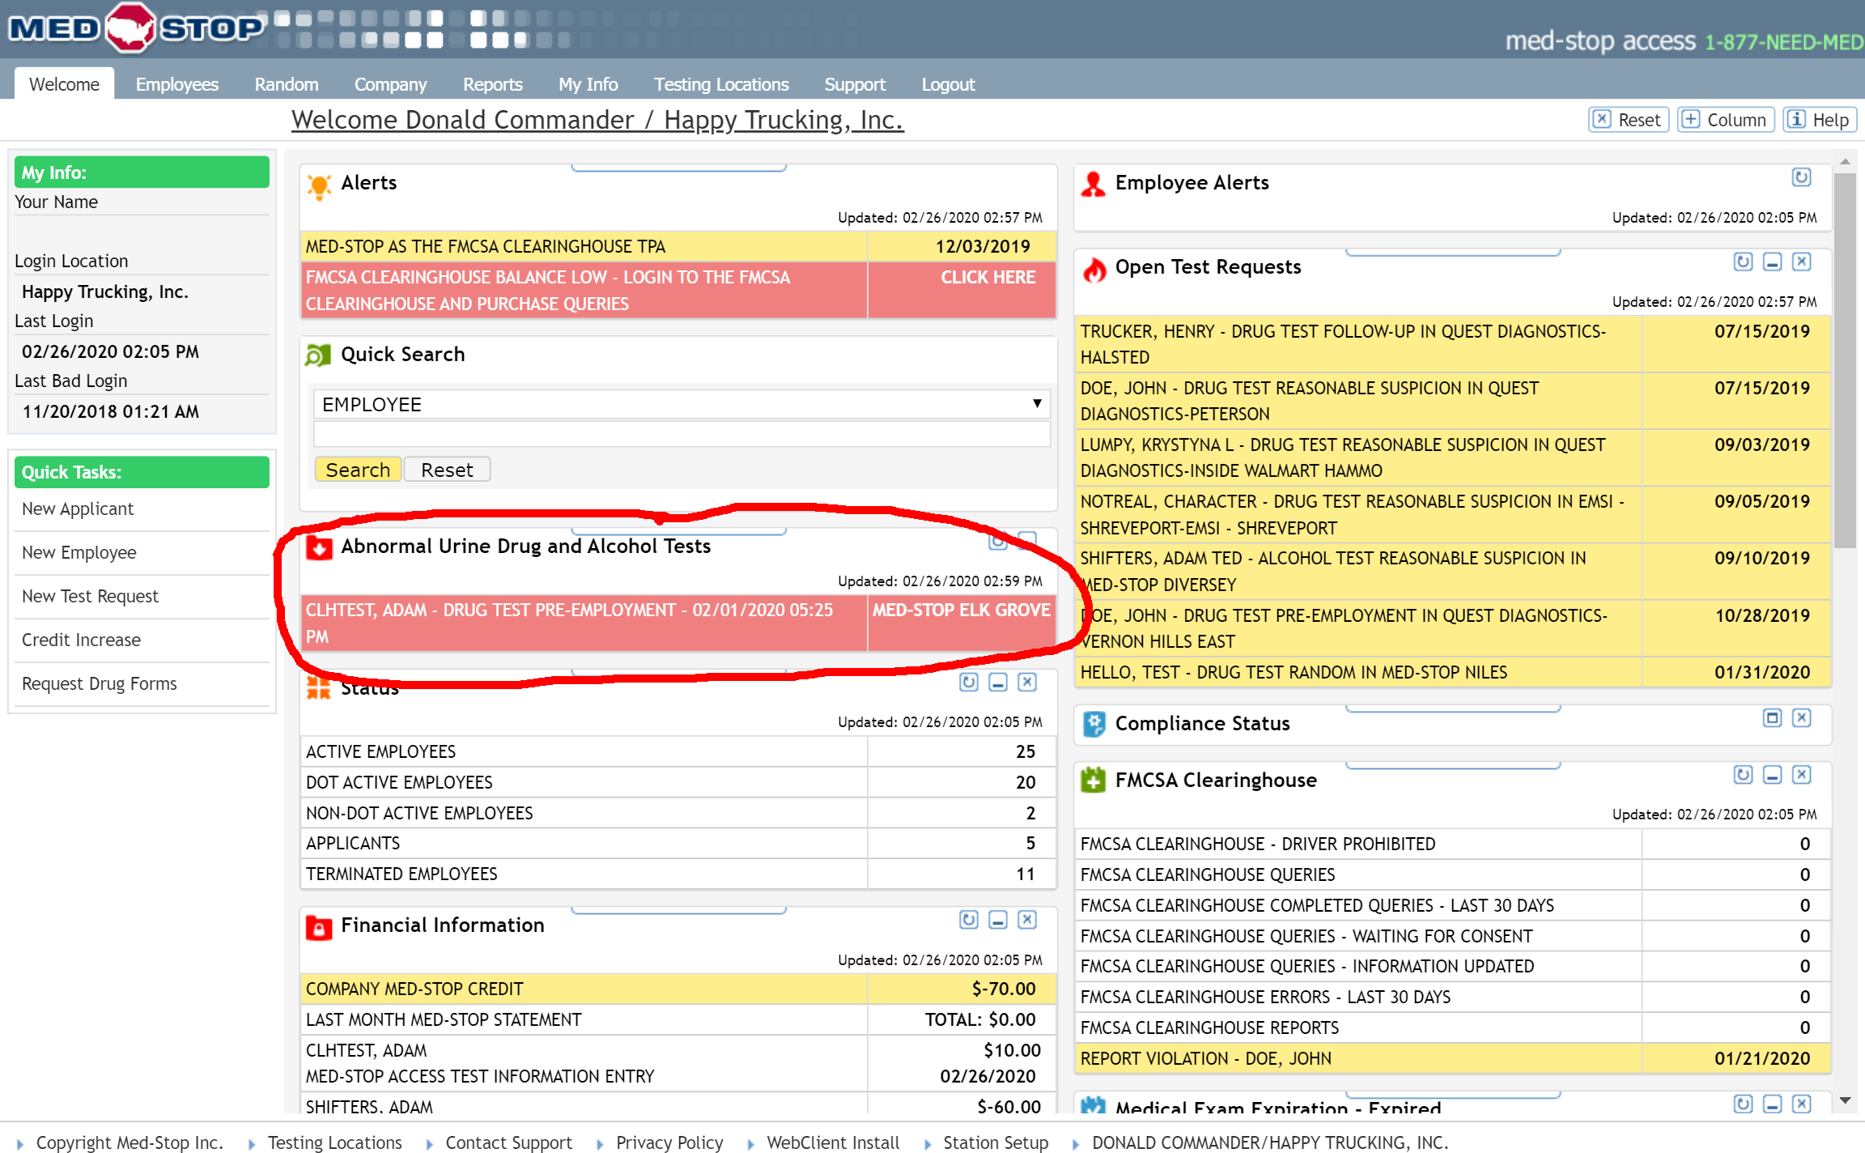Open the Quick Search EMPLOYEE dropdown
Image resolution: width=1865 pixels, height=1153 pixels.
click(x=682, y=404)
